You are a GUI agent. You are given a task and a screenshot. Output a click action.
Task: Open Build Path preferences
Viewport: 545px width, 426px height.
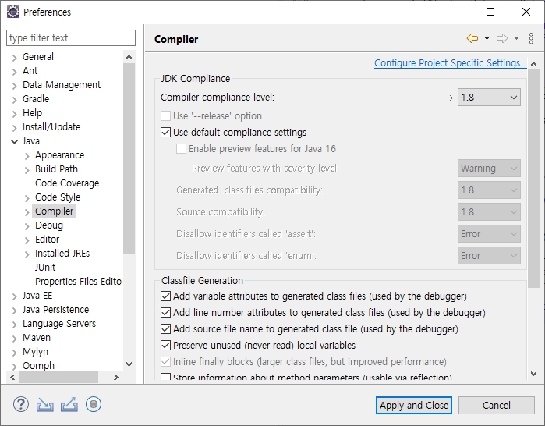56,169
